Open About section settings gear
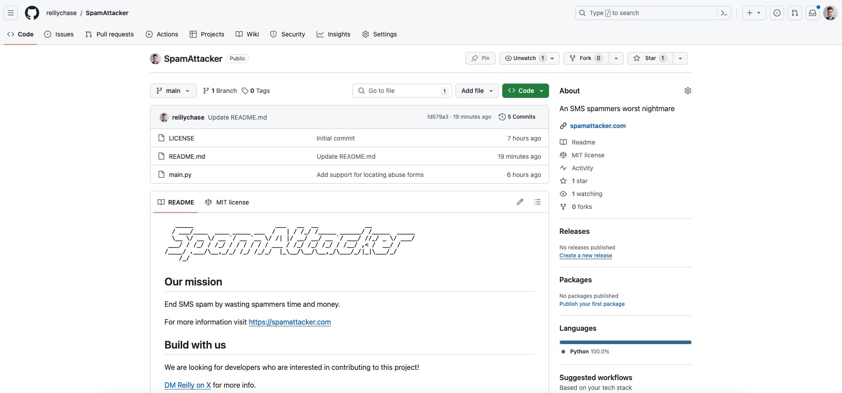 (x=688, y=91)
